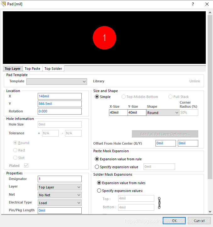Click the Pin/Pkg Length field
Image resolution: width=213 pixels, height=227 pixels.
tap(60, 210)
